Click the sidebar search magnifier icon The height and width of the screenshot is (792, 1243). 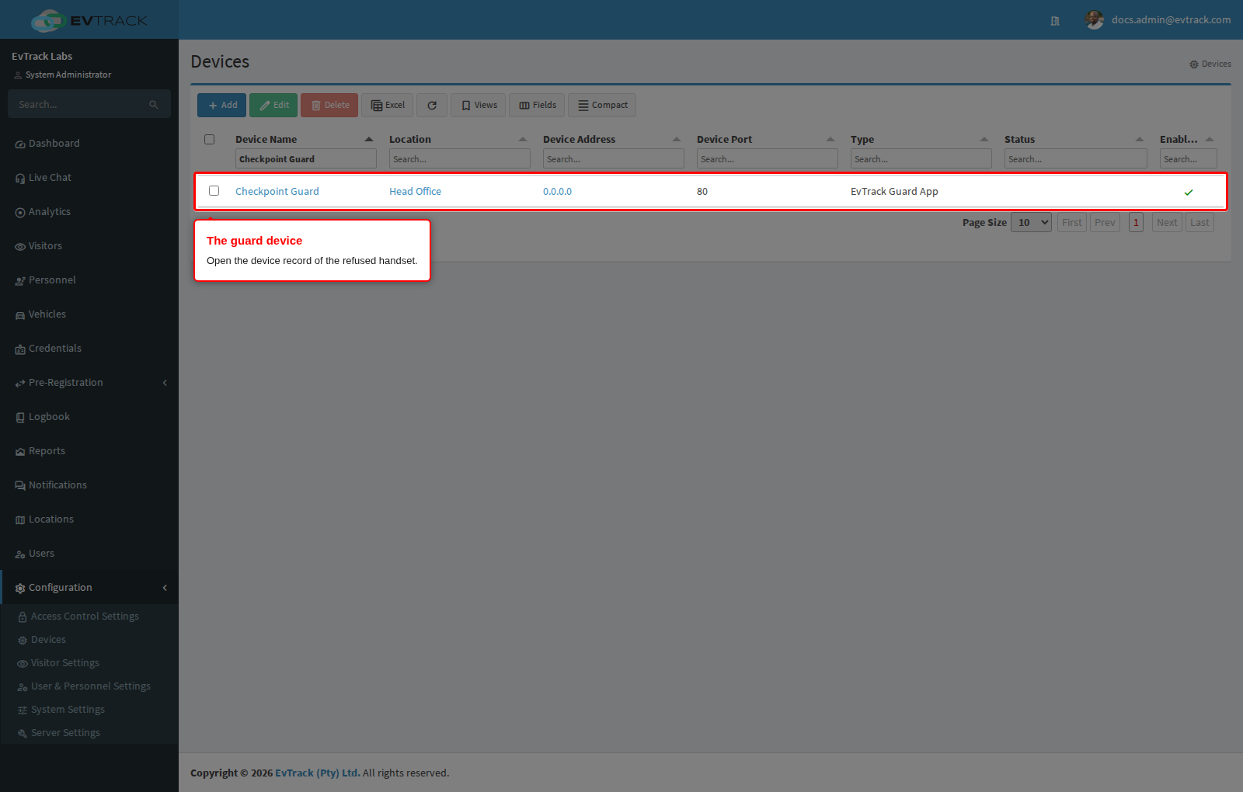click(x=154, y=104)
